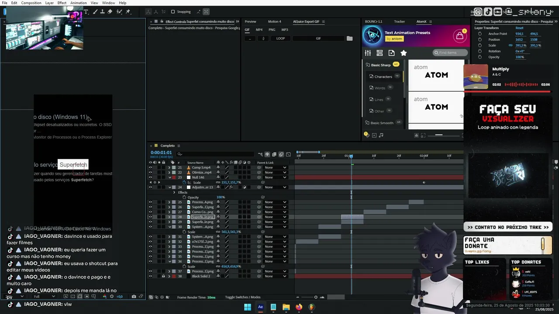This screenshot has height=314, width=559.
Task: Select the Puppet Pin tool
Action: 128,12
